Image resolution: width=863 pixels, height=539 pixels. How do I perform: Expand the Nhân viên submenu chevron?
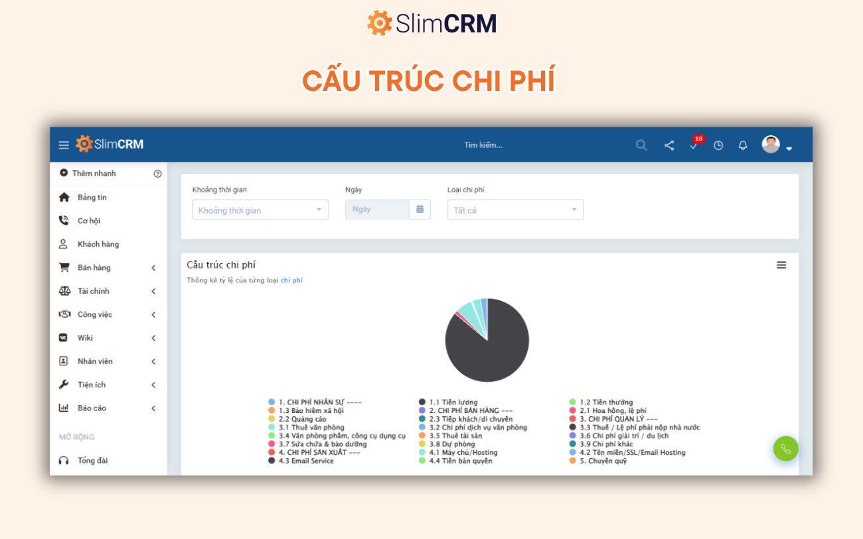tap(153, 361)
